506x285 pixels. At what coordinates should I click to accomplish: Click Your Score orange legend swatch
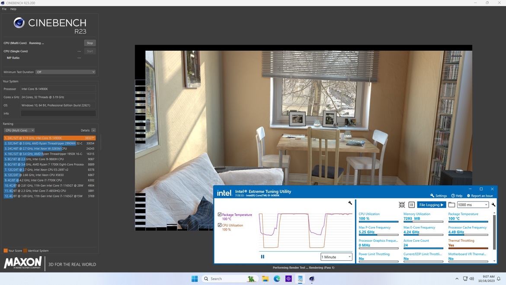click(x=6, y=250)
